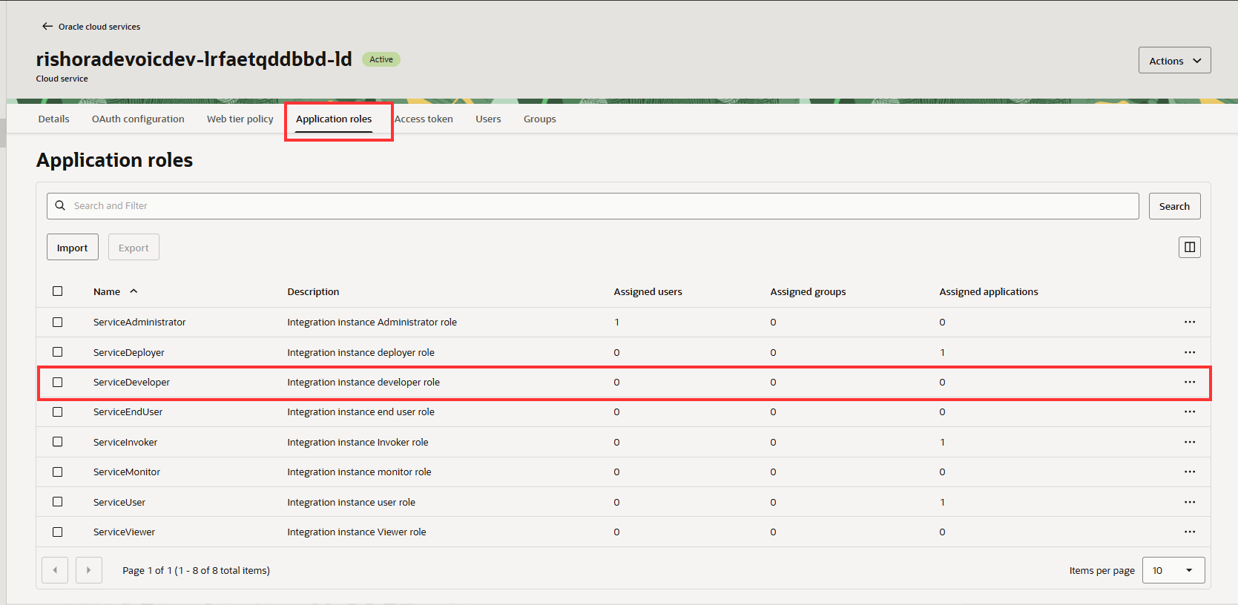Open row actions menu for ServiceDeveloper

pos(1189,383)
